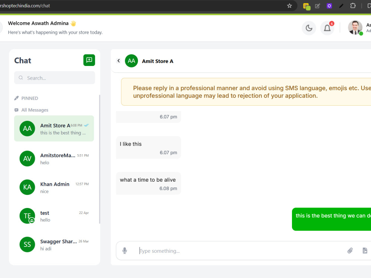The height and width of the screenshot is (278, 371).
Task: Click the green sent message bubble
Action: 331,219
